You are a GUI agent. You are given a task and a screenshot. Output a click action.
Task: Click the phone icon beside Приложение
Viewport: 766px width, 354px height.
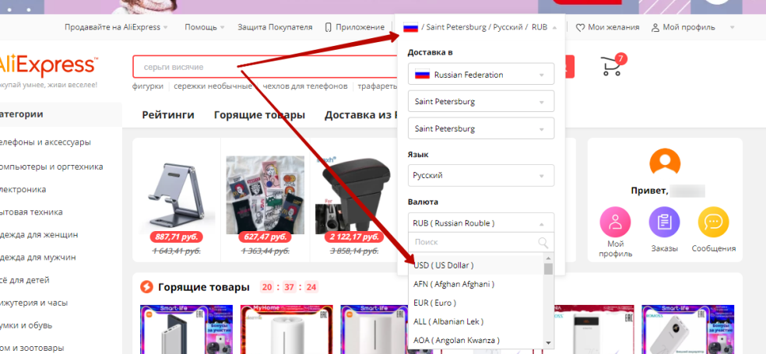[x=329, y=27]
